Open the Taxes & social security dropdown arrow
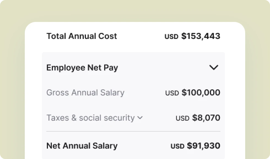 point(141,118)
